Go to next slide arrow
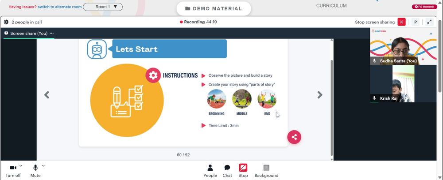 pyautogui.click(x=320, y=95)
